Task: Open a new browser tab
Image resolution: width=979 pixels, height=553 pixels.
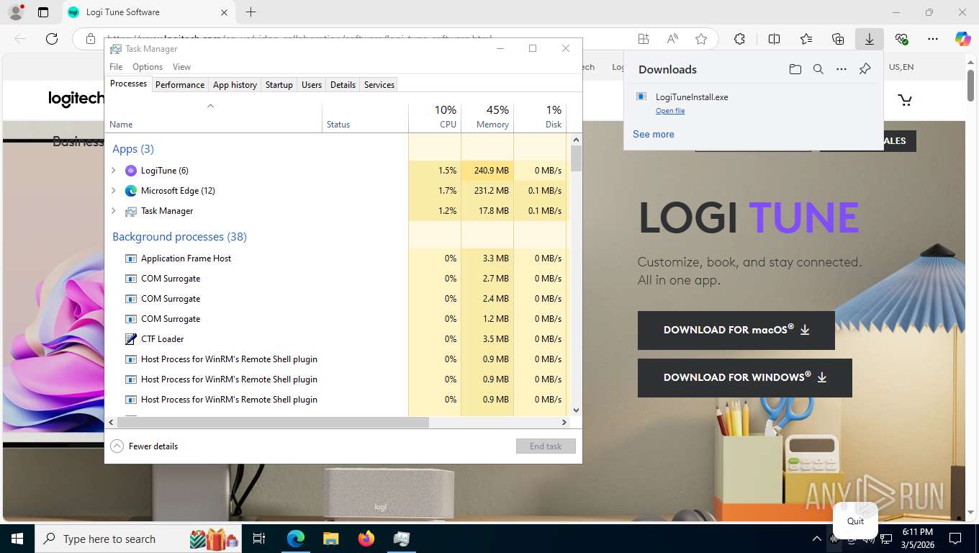Action: [x=251, y=12]
